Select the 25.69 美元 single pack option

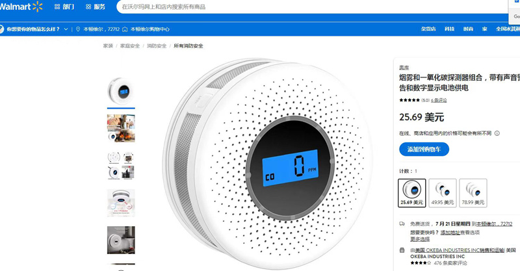412,193
